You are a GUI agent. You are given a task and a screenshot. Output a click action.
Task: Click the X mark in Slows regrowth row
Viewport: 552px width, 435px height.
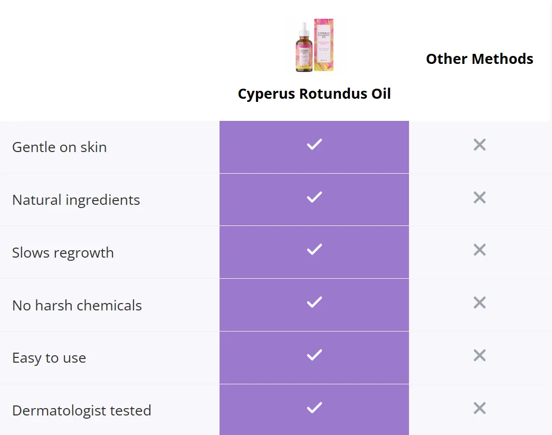tap(480, 250)
